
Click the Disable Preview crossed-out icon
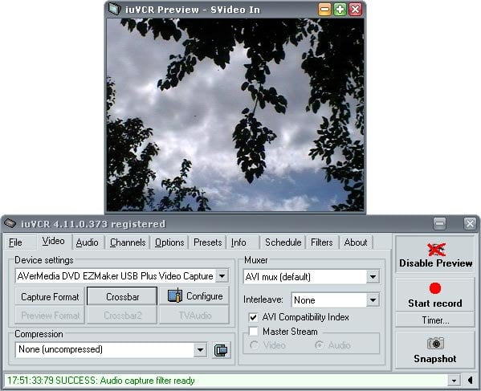(x=436, y=250)
